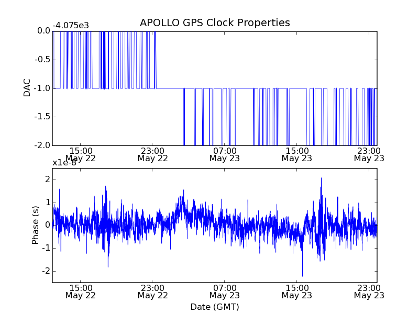This screenshot has width=419, height=314.
Task: Select the 'Date (GMT)' x-axis label
Action: point(215,307)
